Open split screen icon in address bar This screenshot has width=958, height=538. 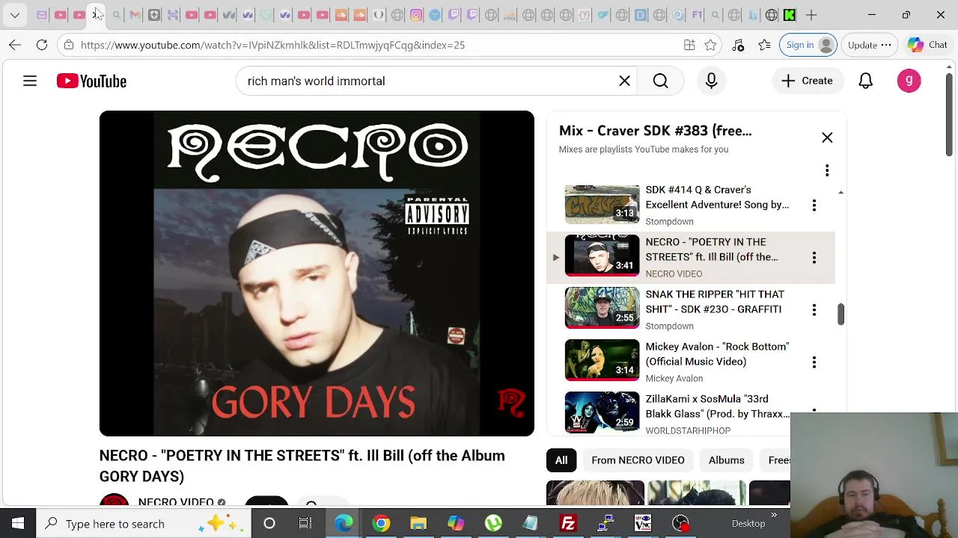tap(689, 45)
